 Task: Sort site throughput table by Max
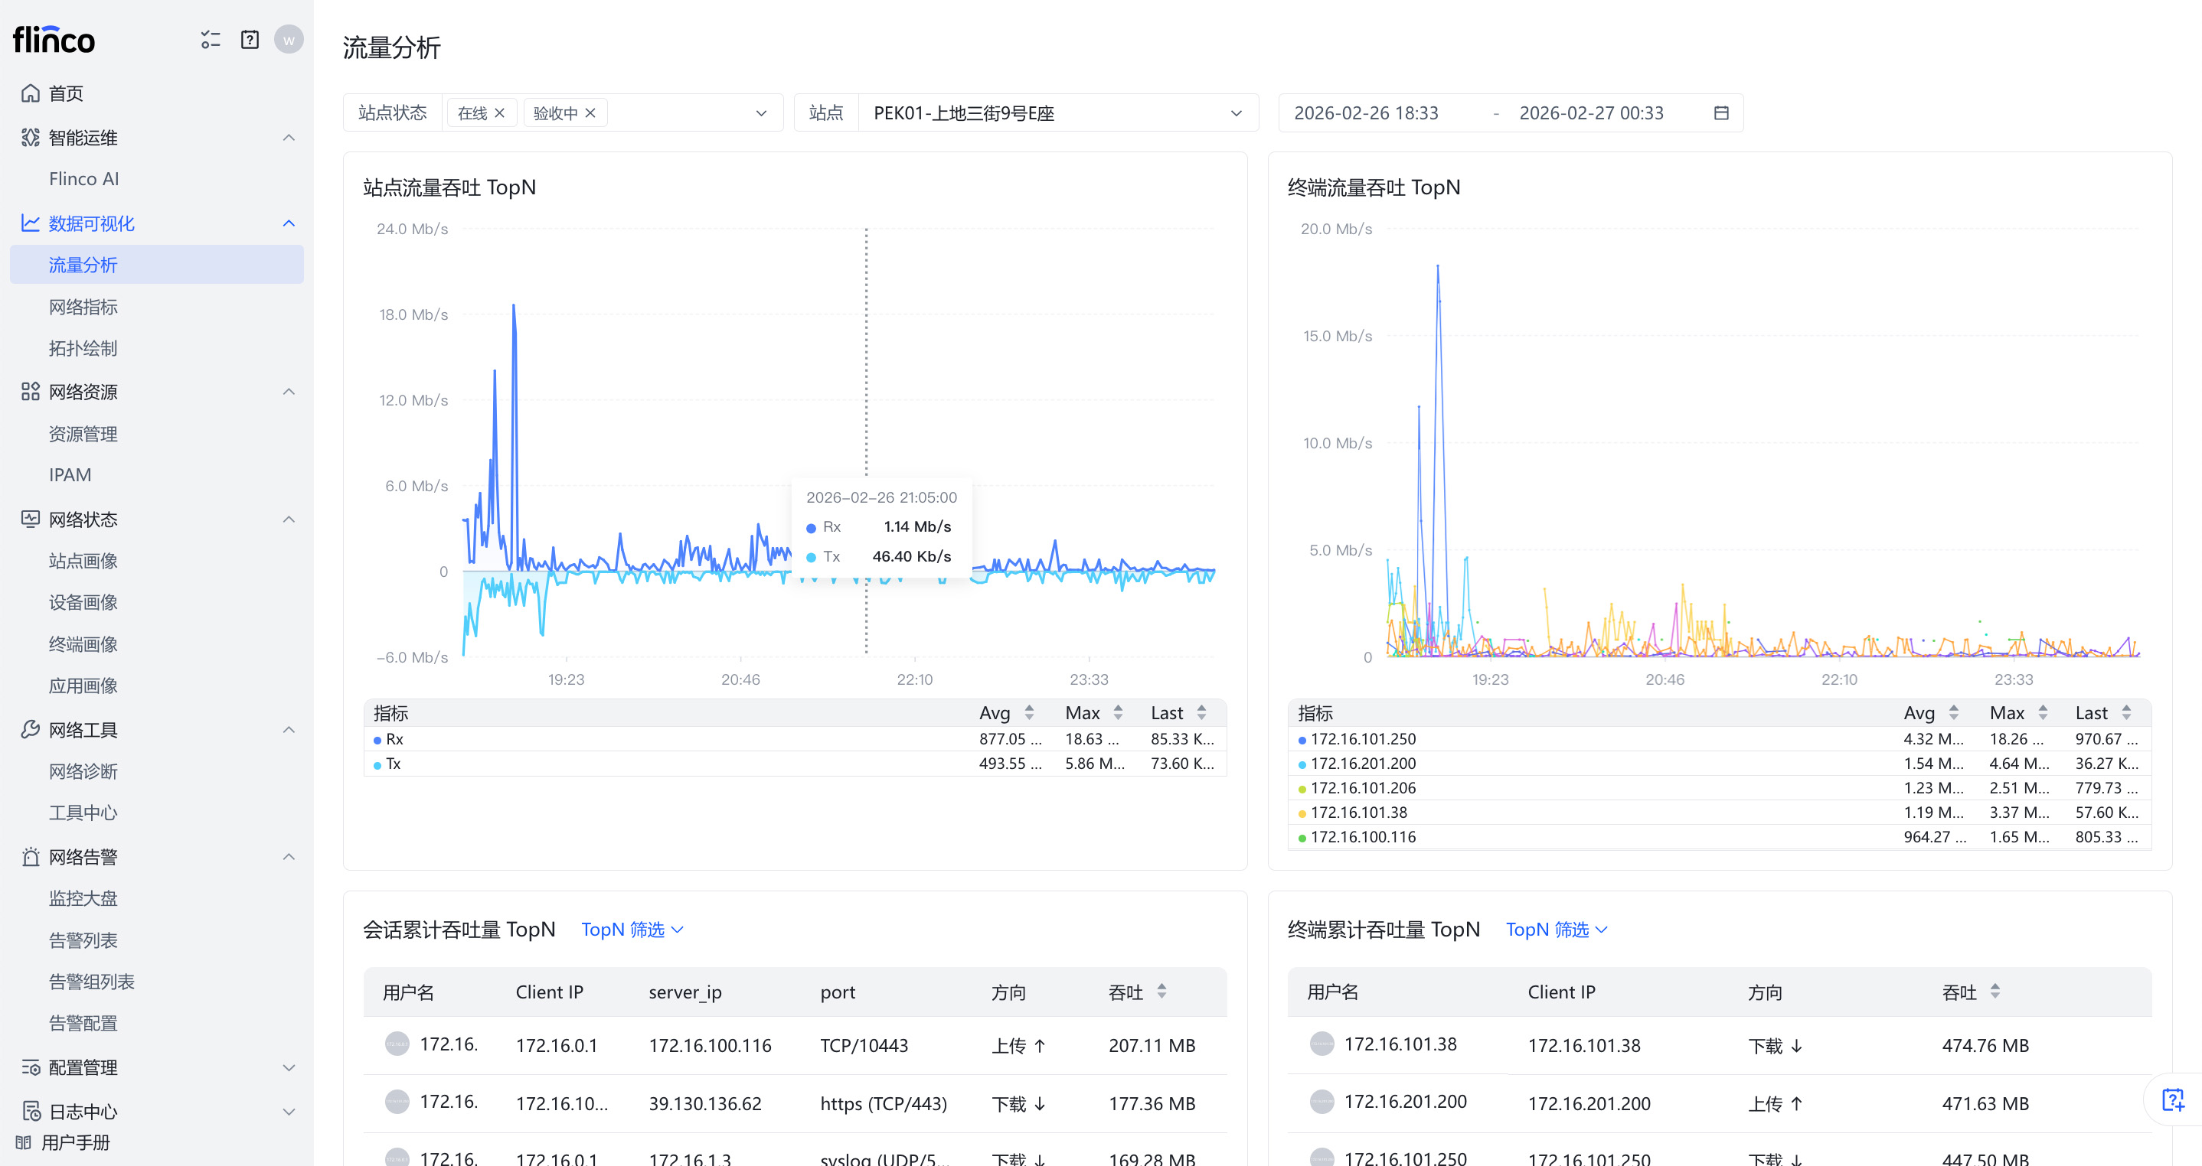(x=1117, y=712)
